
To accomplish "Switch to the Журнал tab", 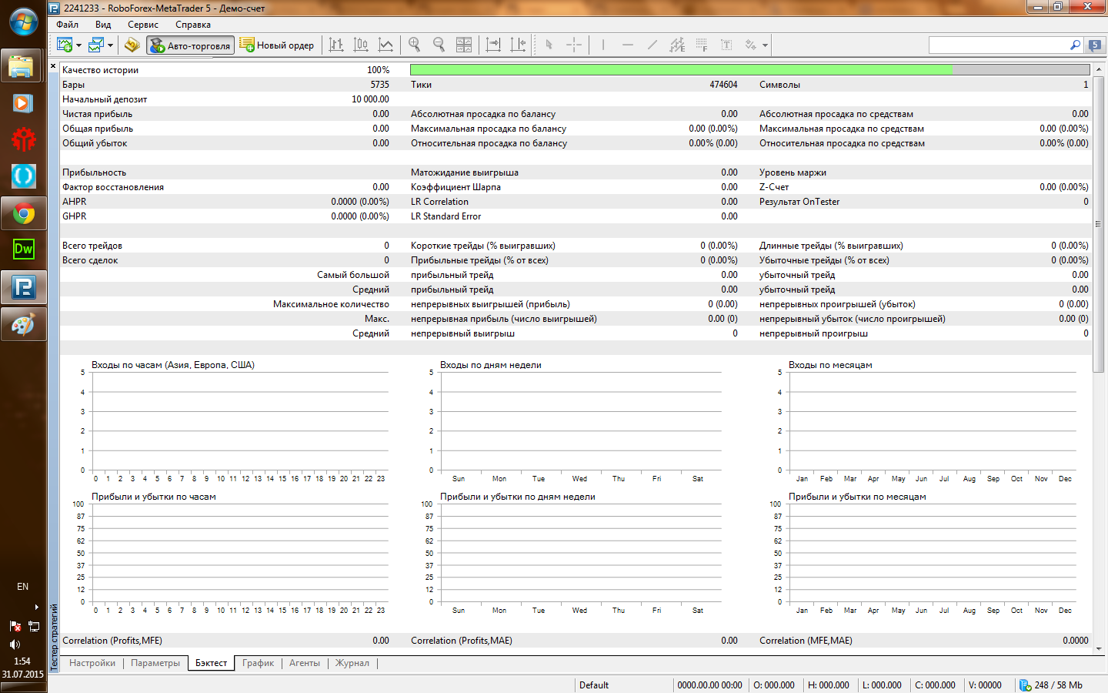I will pyautogui.click(x=352, y=663).
